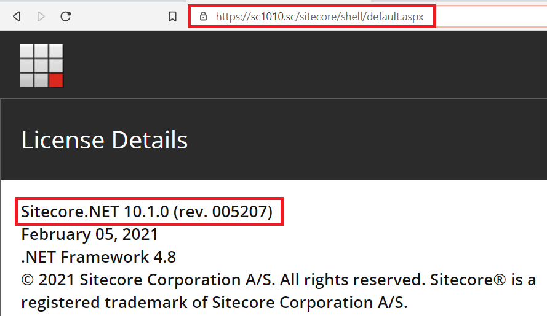Viewport: 547px width, 316px height.
Task: Click the License Details heading
Action: coord(104,141)
